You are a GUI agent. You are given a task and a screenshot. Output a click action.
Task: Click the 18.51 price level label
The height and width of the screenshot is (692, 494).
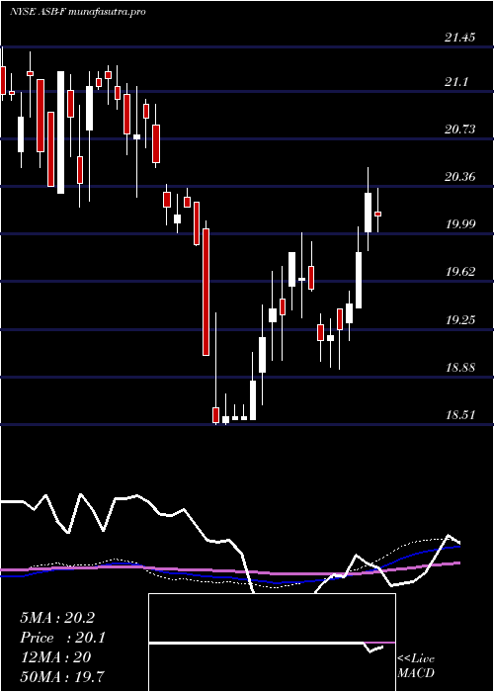click(459, 415)
